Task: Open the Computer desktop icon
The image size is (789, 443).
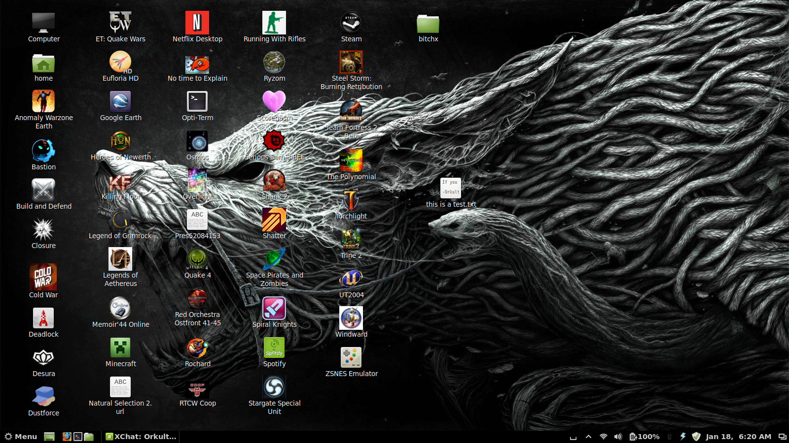Action: [x=43, y=23]
